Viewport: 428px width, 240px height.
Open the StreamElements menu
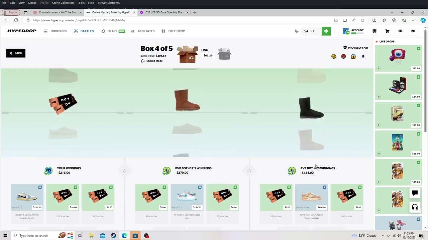(109, 3)
